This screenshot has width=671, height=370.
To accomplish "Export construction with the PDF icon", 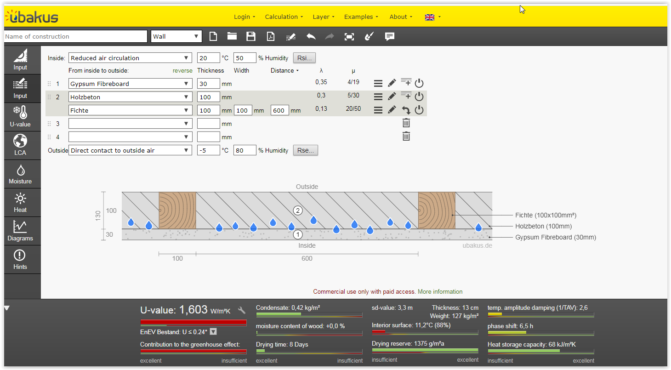I will [x=271, y=37].
